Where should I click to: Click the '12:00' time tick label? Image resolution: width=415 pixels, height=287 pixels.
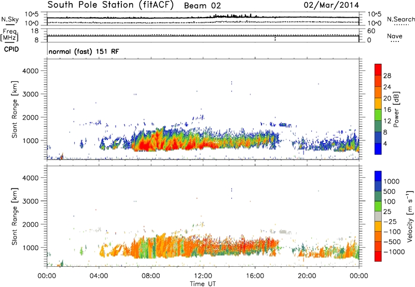tap(203, 276)
